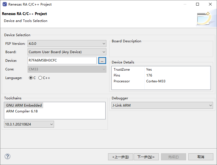Go back with 上一步(B) button
The height and width of the screenshot is (165, 217).
pyautogui.click(x=121, y=157)
